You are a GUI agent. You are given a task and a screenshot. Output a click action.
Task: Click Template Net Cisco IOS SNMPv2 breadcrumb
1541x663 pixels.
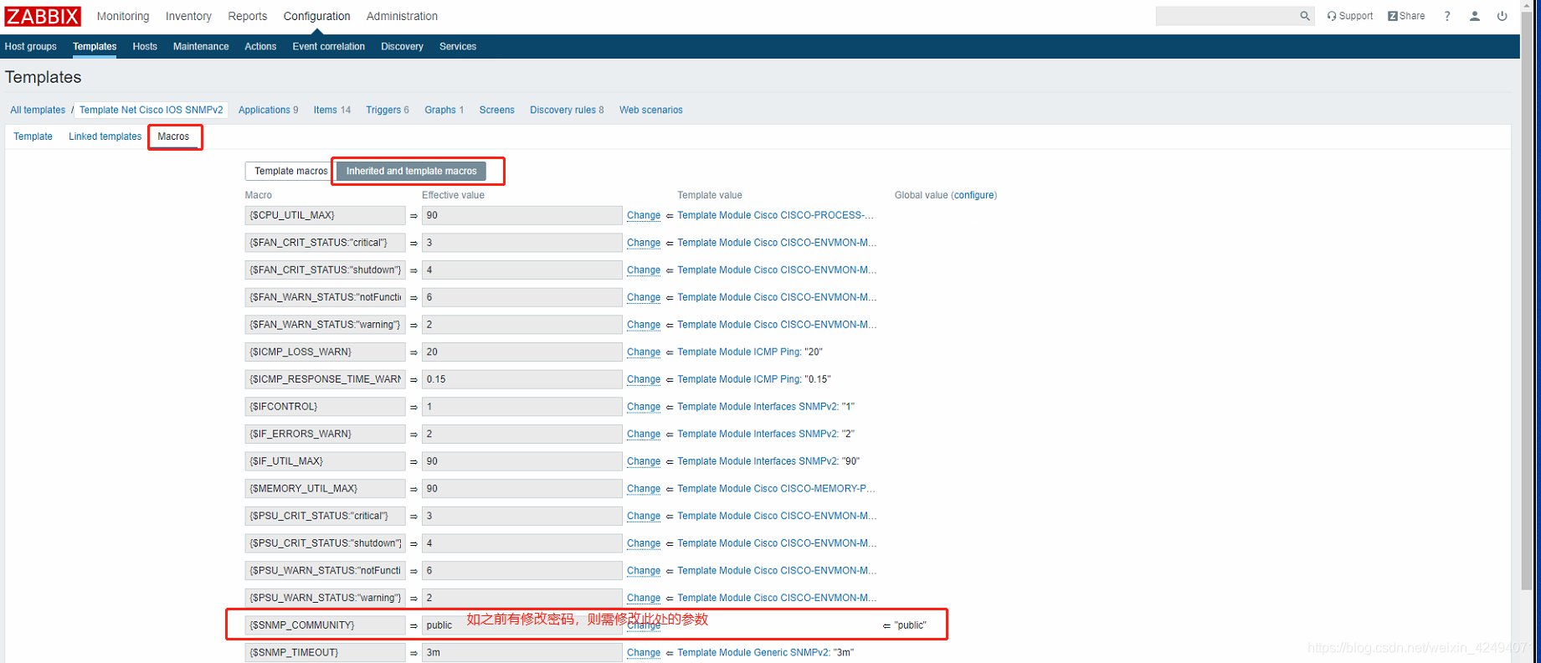pos(152,110)
